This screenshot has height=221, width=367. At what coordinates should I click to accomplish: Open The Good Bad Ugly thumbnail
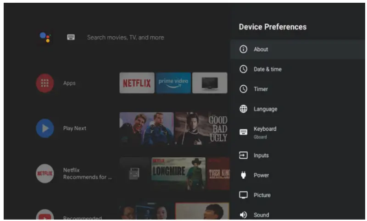(x=201, y=128)
